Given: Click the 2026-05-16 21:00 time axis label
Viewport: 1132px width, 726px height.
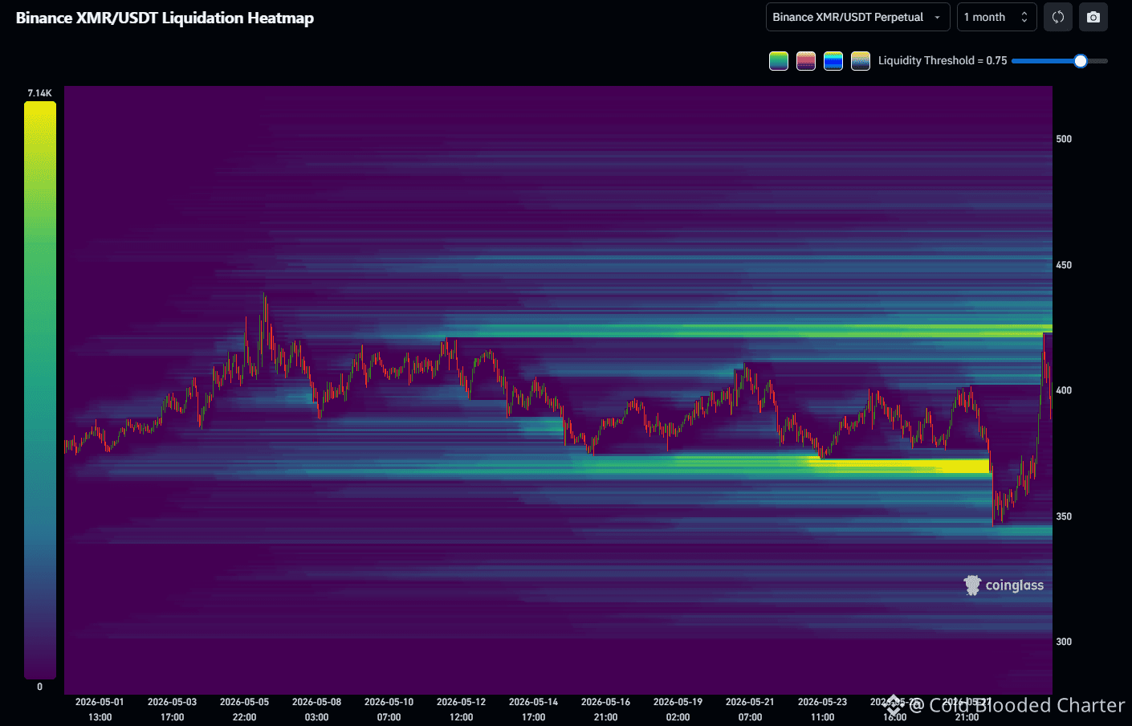Looking at the screenshot, I should click(605, 709).
